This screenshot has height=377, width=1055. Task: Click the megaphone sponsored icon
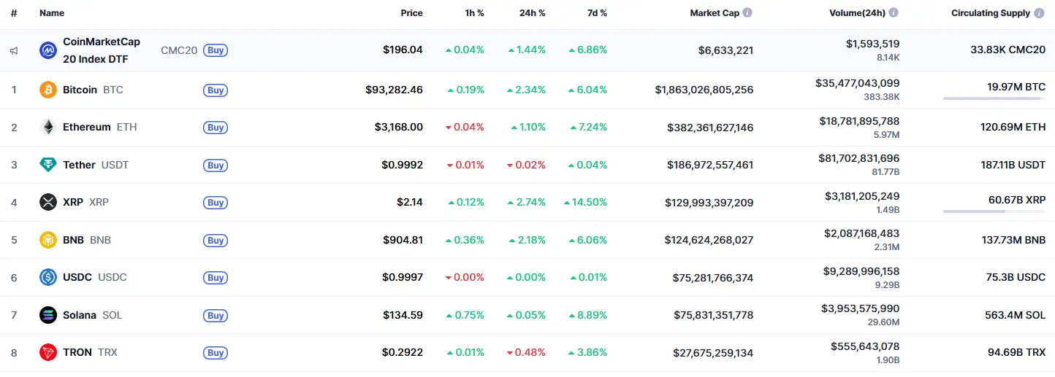(14, 51)
